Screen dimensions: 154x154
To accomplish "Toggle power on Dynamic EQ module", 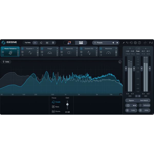I will [x=81, y=49].
